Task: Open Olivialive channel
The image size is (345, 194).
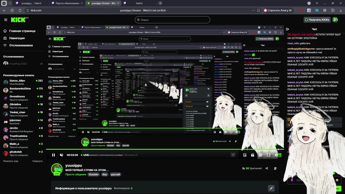Action: pos(23,106)
